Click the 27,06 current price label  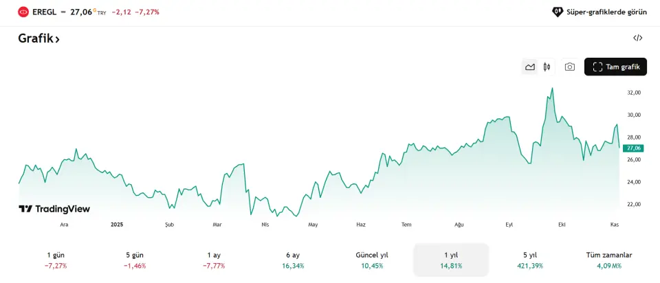[x=632, y=148]
